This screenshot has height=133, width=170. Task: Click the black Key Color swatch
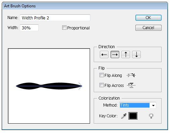pos(133,116)
